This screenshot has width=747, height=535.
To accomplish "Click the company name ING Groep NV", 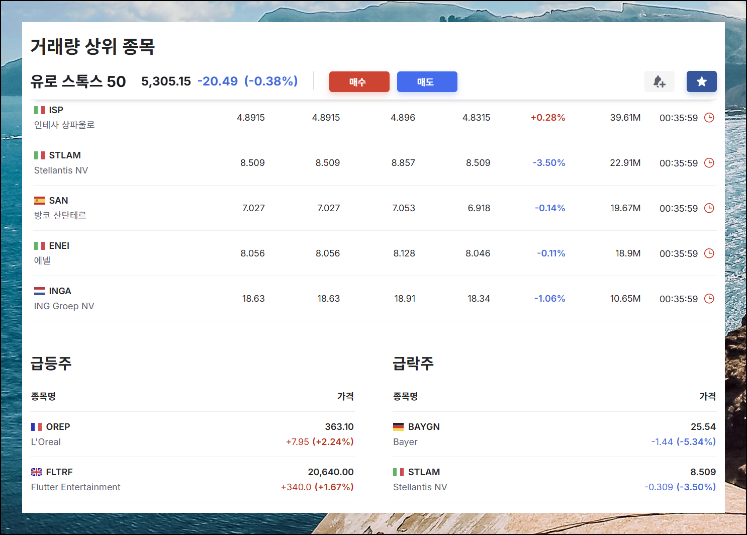I will (x=64, y=306).
